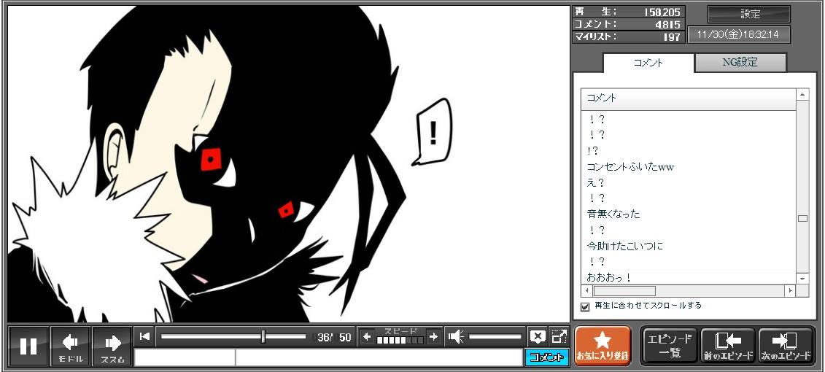
Task: Go to the next episode (次のエピソード)
Action: [x=786, y=346]
